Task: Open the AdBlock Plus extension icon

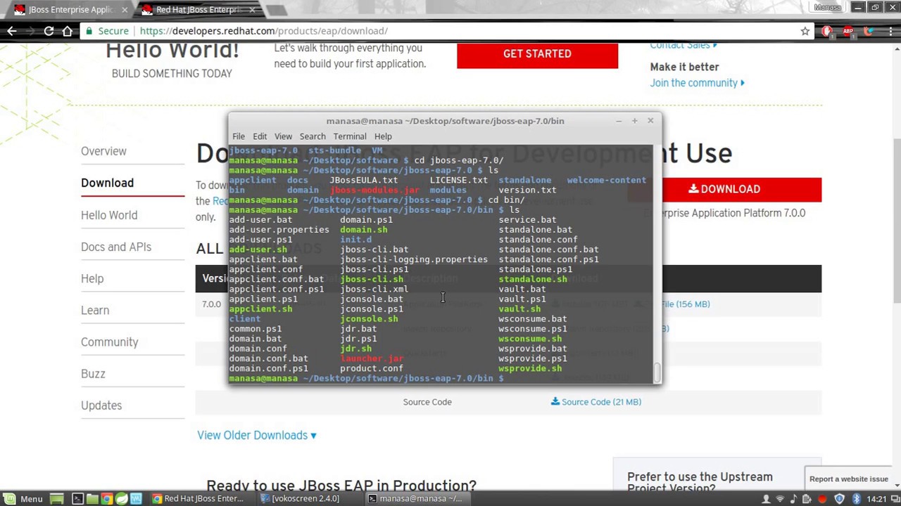Action: pyautogui.click(x=848, y=31)
